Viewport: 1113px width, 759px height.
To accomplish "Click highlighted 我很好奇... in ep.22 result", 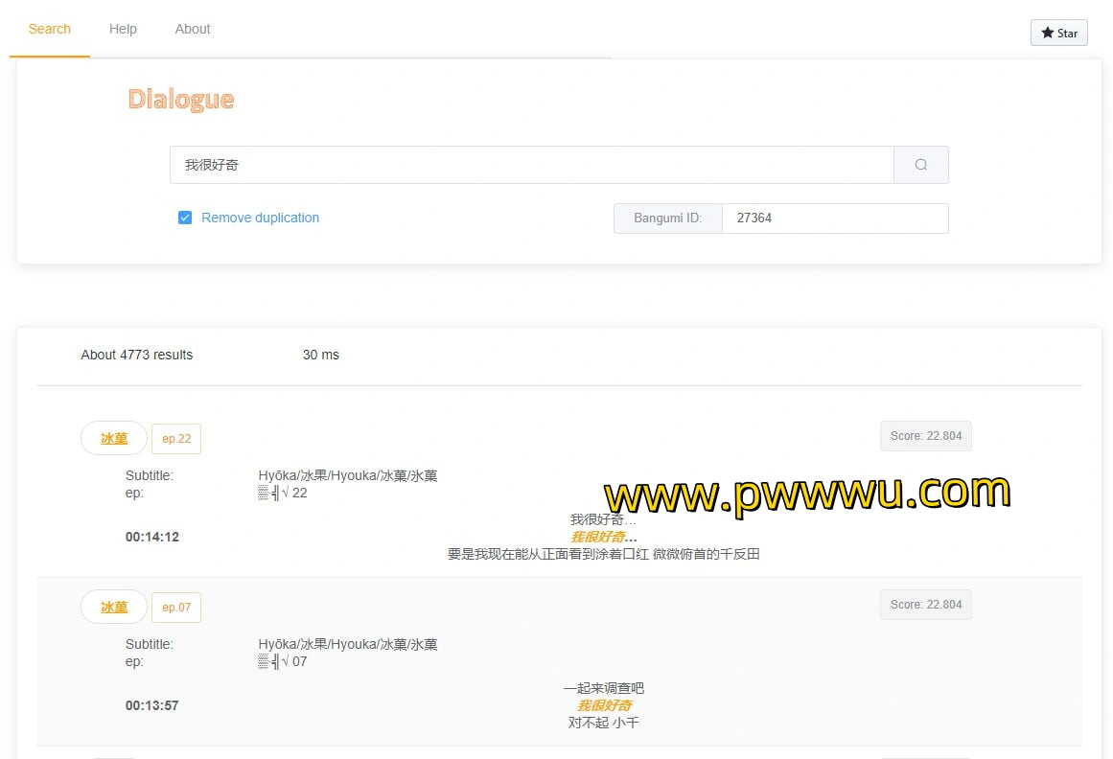I will 603,537.
